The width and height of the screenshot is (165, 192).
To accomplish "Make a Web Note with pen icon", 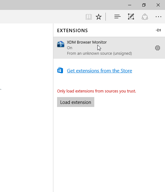I will (131, 16).
